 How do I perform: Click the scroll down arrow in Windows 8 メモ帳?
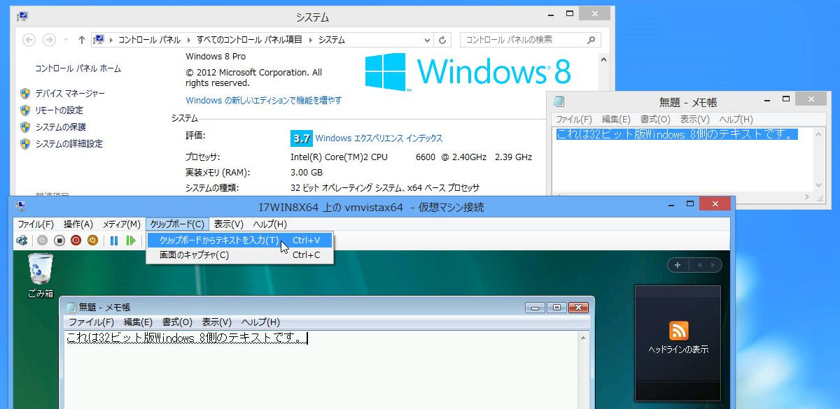(820, 185)
